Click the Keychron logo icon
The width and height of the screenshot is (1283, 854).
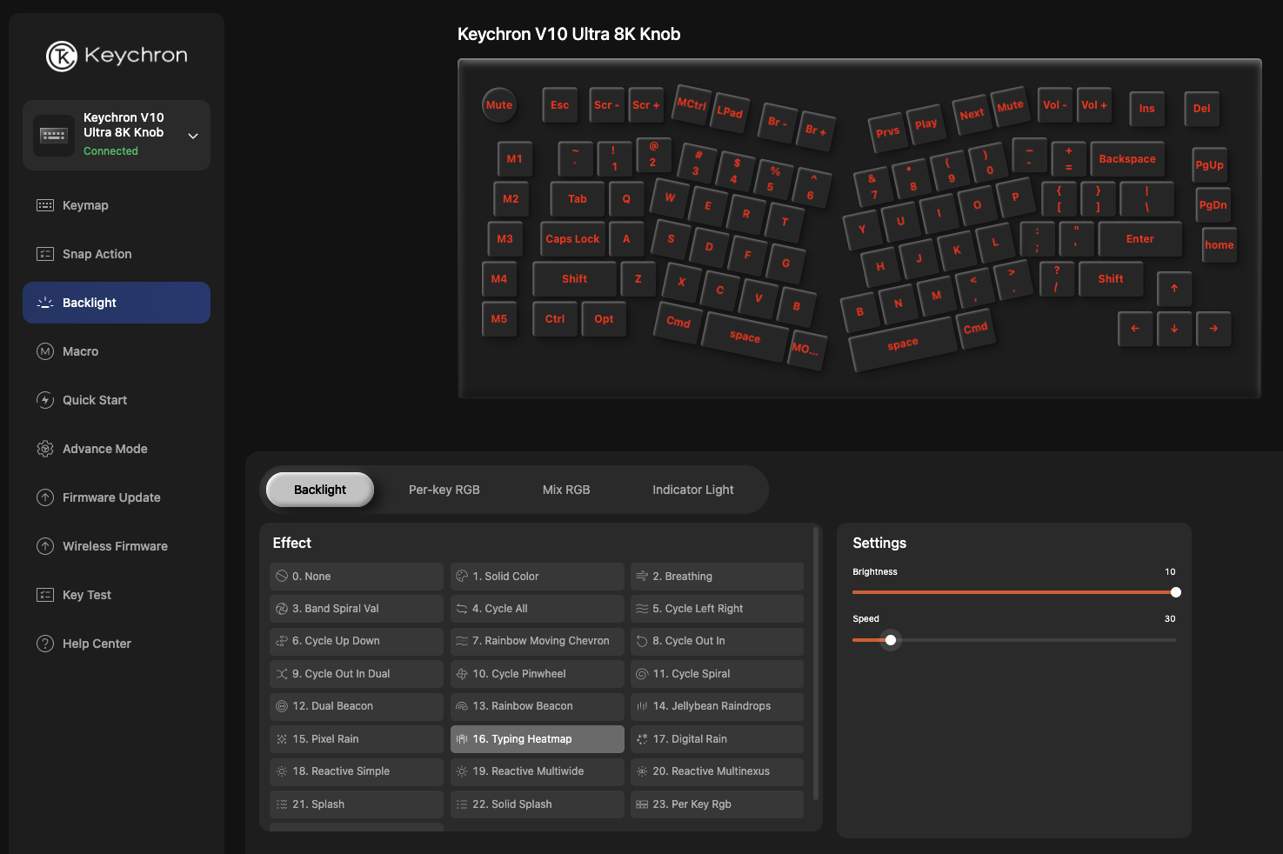pyautogui.click(x=62, y=57)
